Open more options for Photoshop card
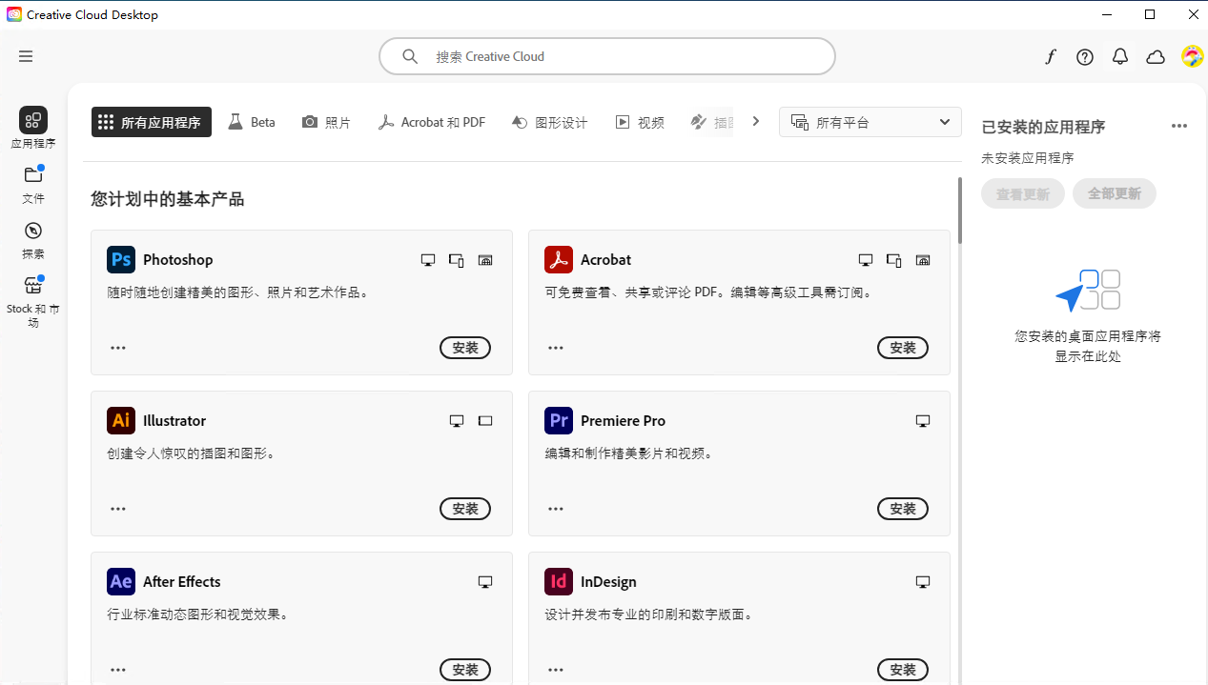Screen dimensions: 1208x685 pos(118,348)
